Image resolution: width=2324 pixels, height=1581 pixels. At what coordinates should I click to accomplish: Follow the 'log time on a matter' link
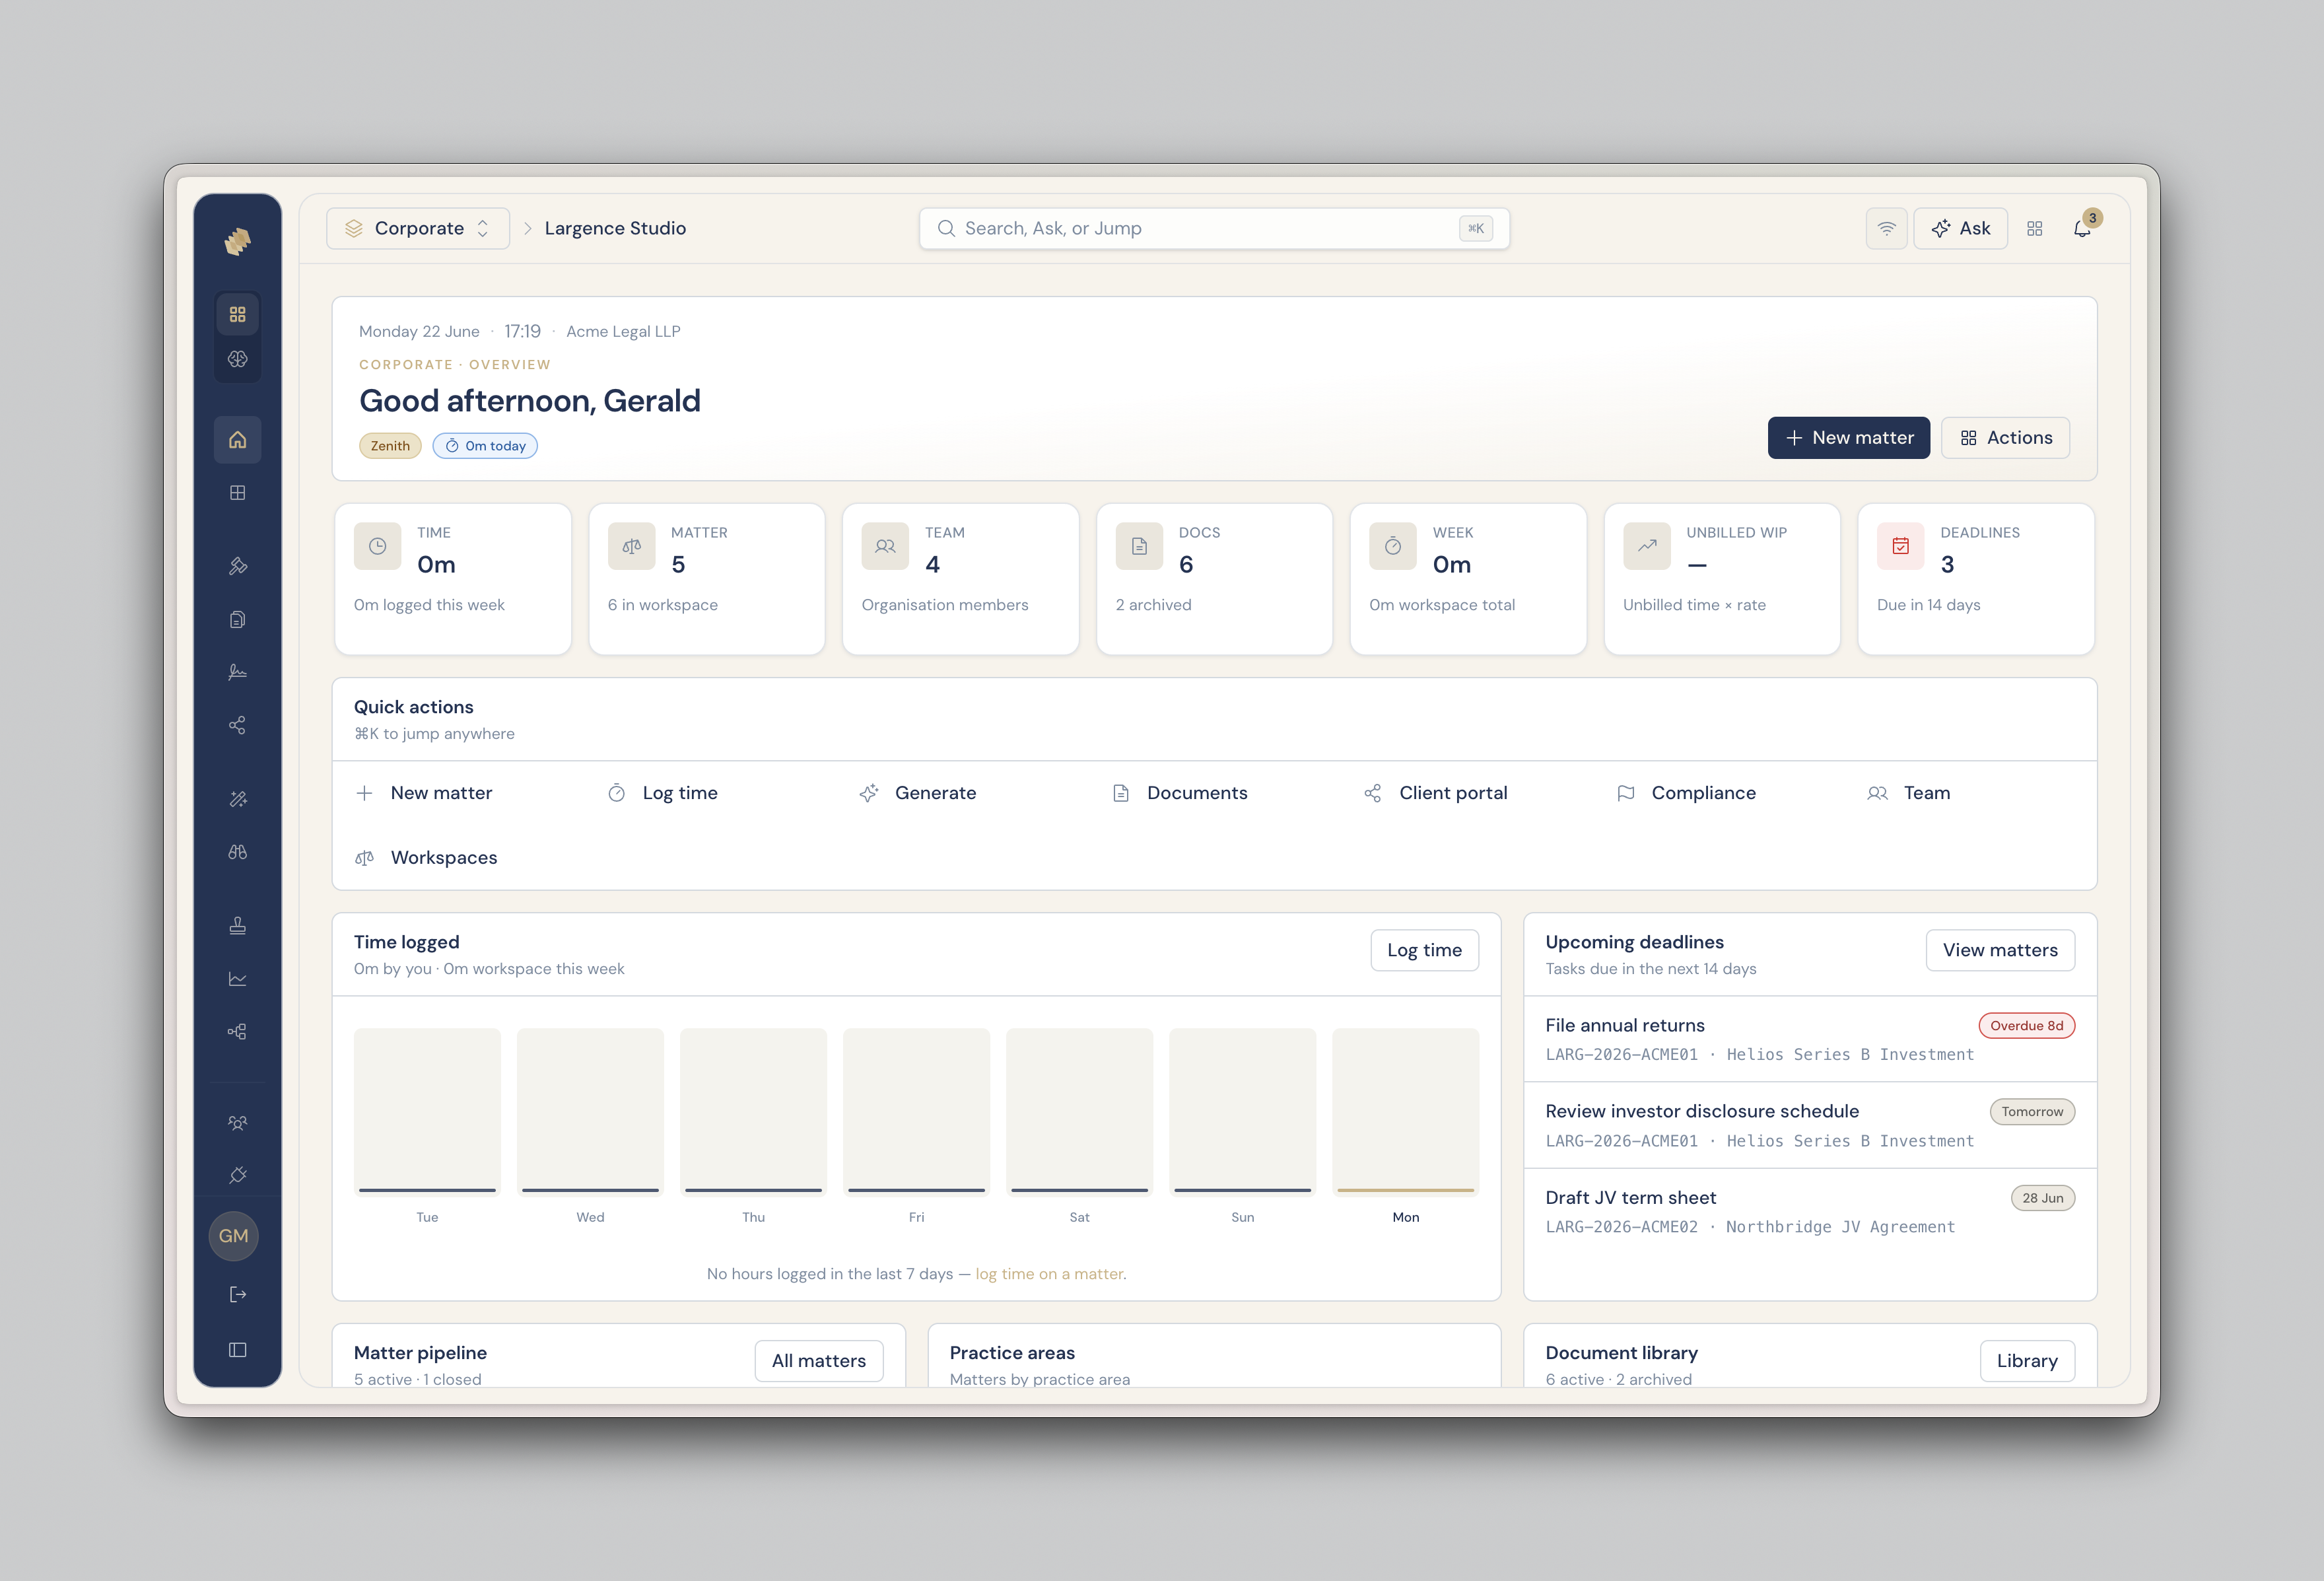click(1050, 1274)
